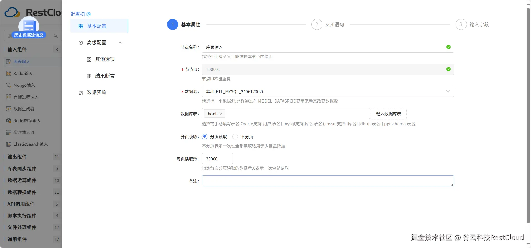Expand the 通用组件 category
This screenshot has width=531, height=248.
pyautogui.click(x=31, y=239)
